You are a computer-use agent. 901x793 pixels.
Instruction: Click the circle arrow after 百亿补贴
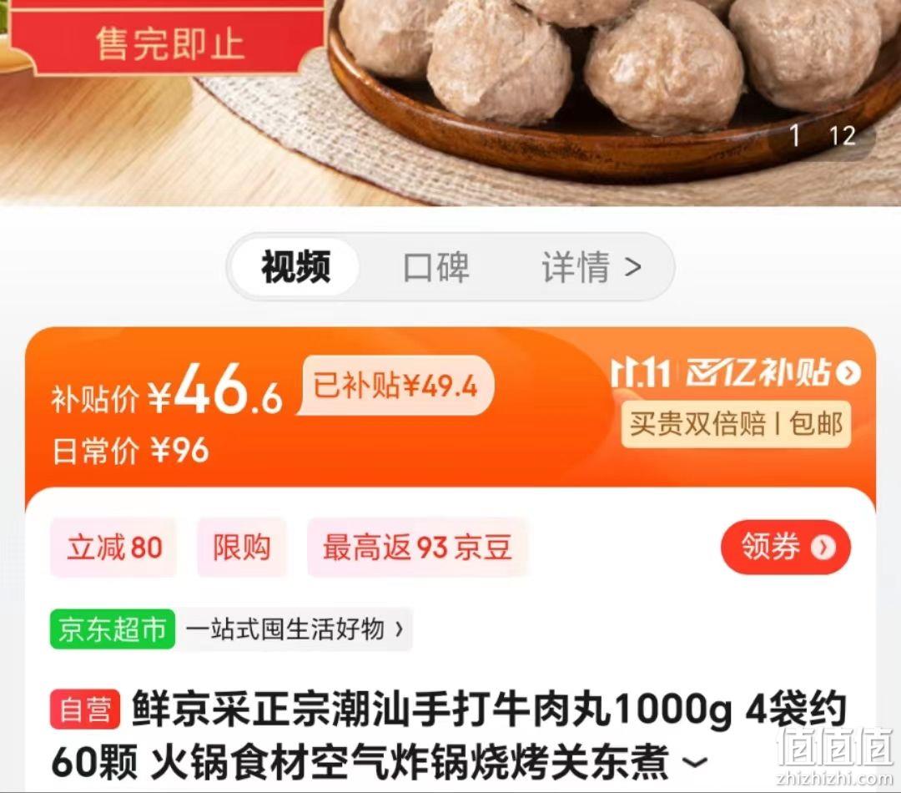coord(848,373)
